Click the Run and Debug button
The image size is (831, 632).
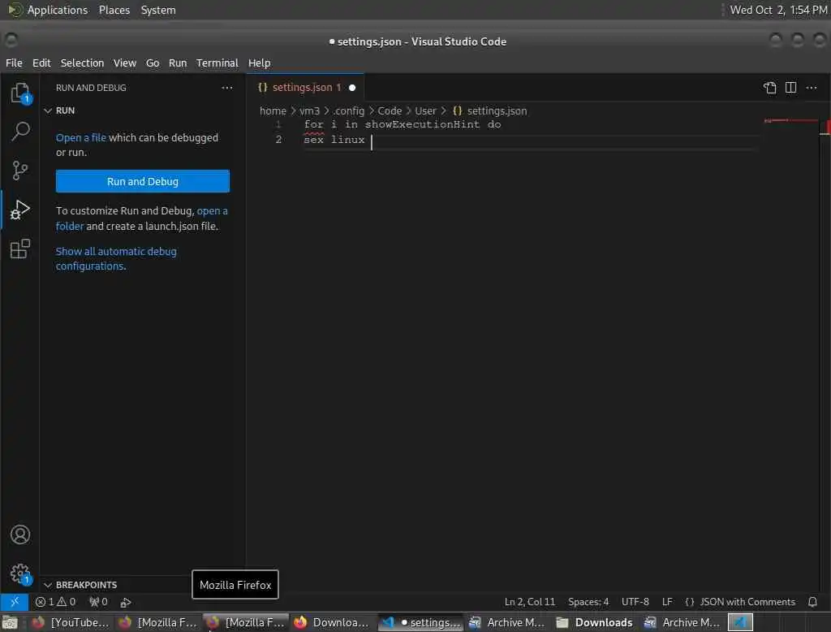tap(143, 181)
